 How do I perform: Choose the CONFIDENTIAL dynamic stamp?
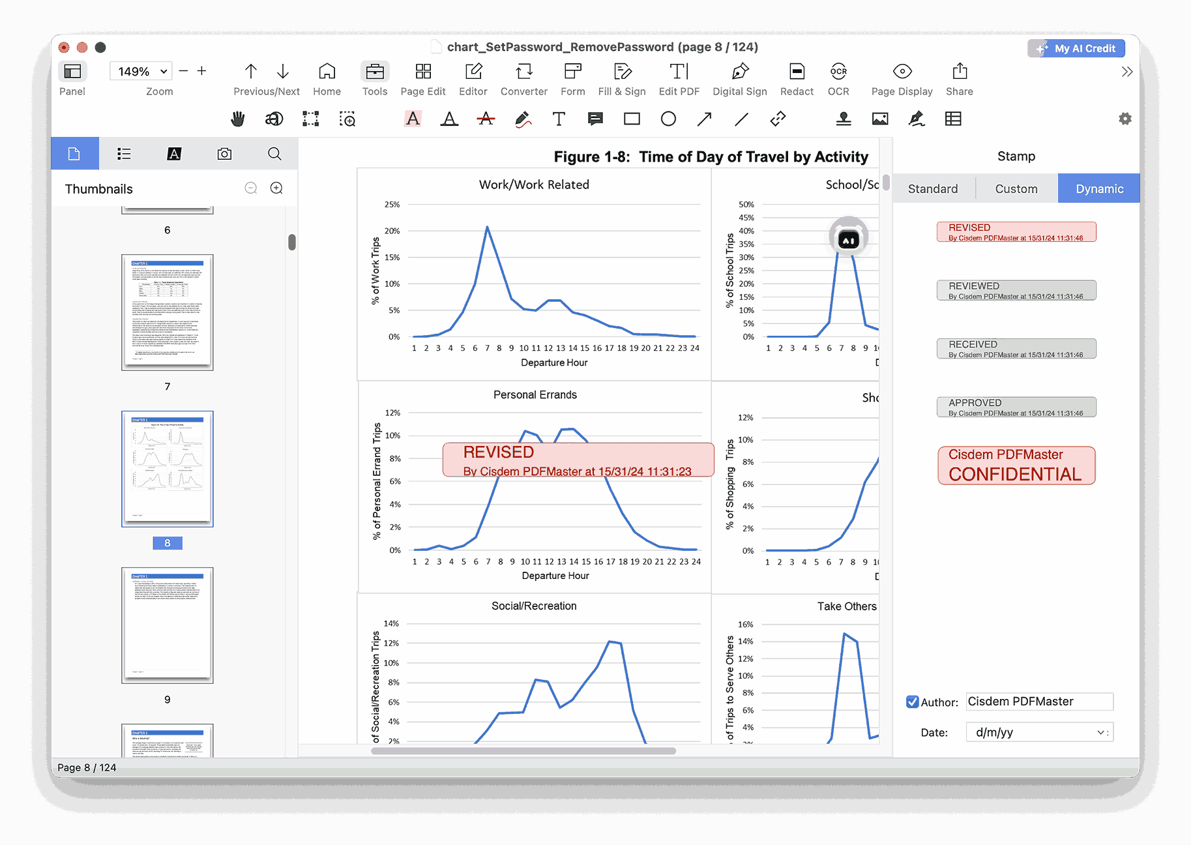[1016, 466]
